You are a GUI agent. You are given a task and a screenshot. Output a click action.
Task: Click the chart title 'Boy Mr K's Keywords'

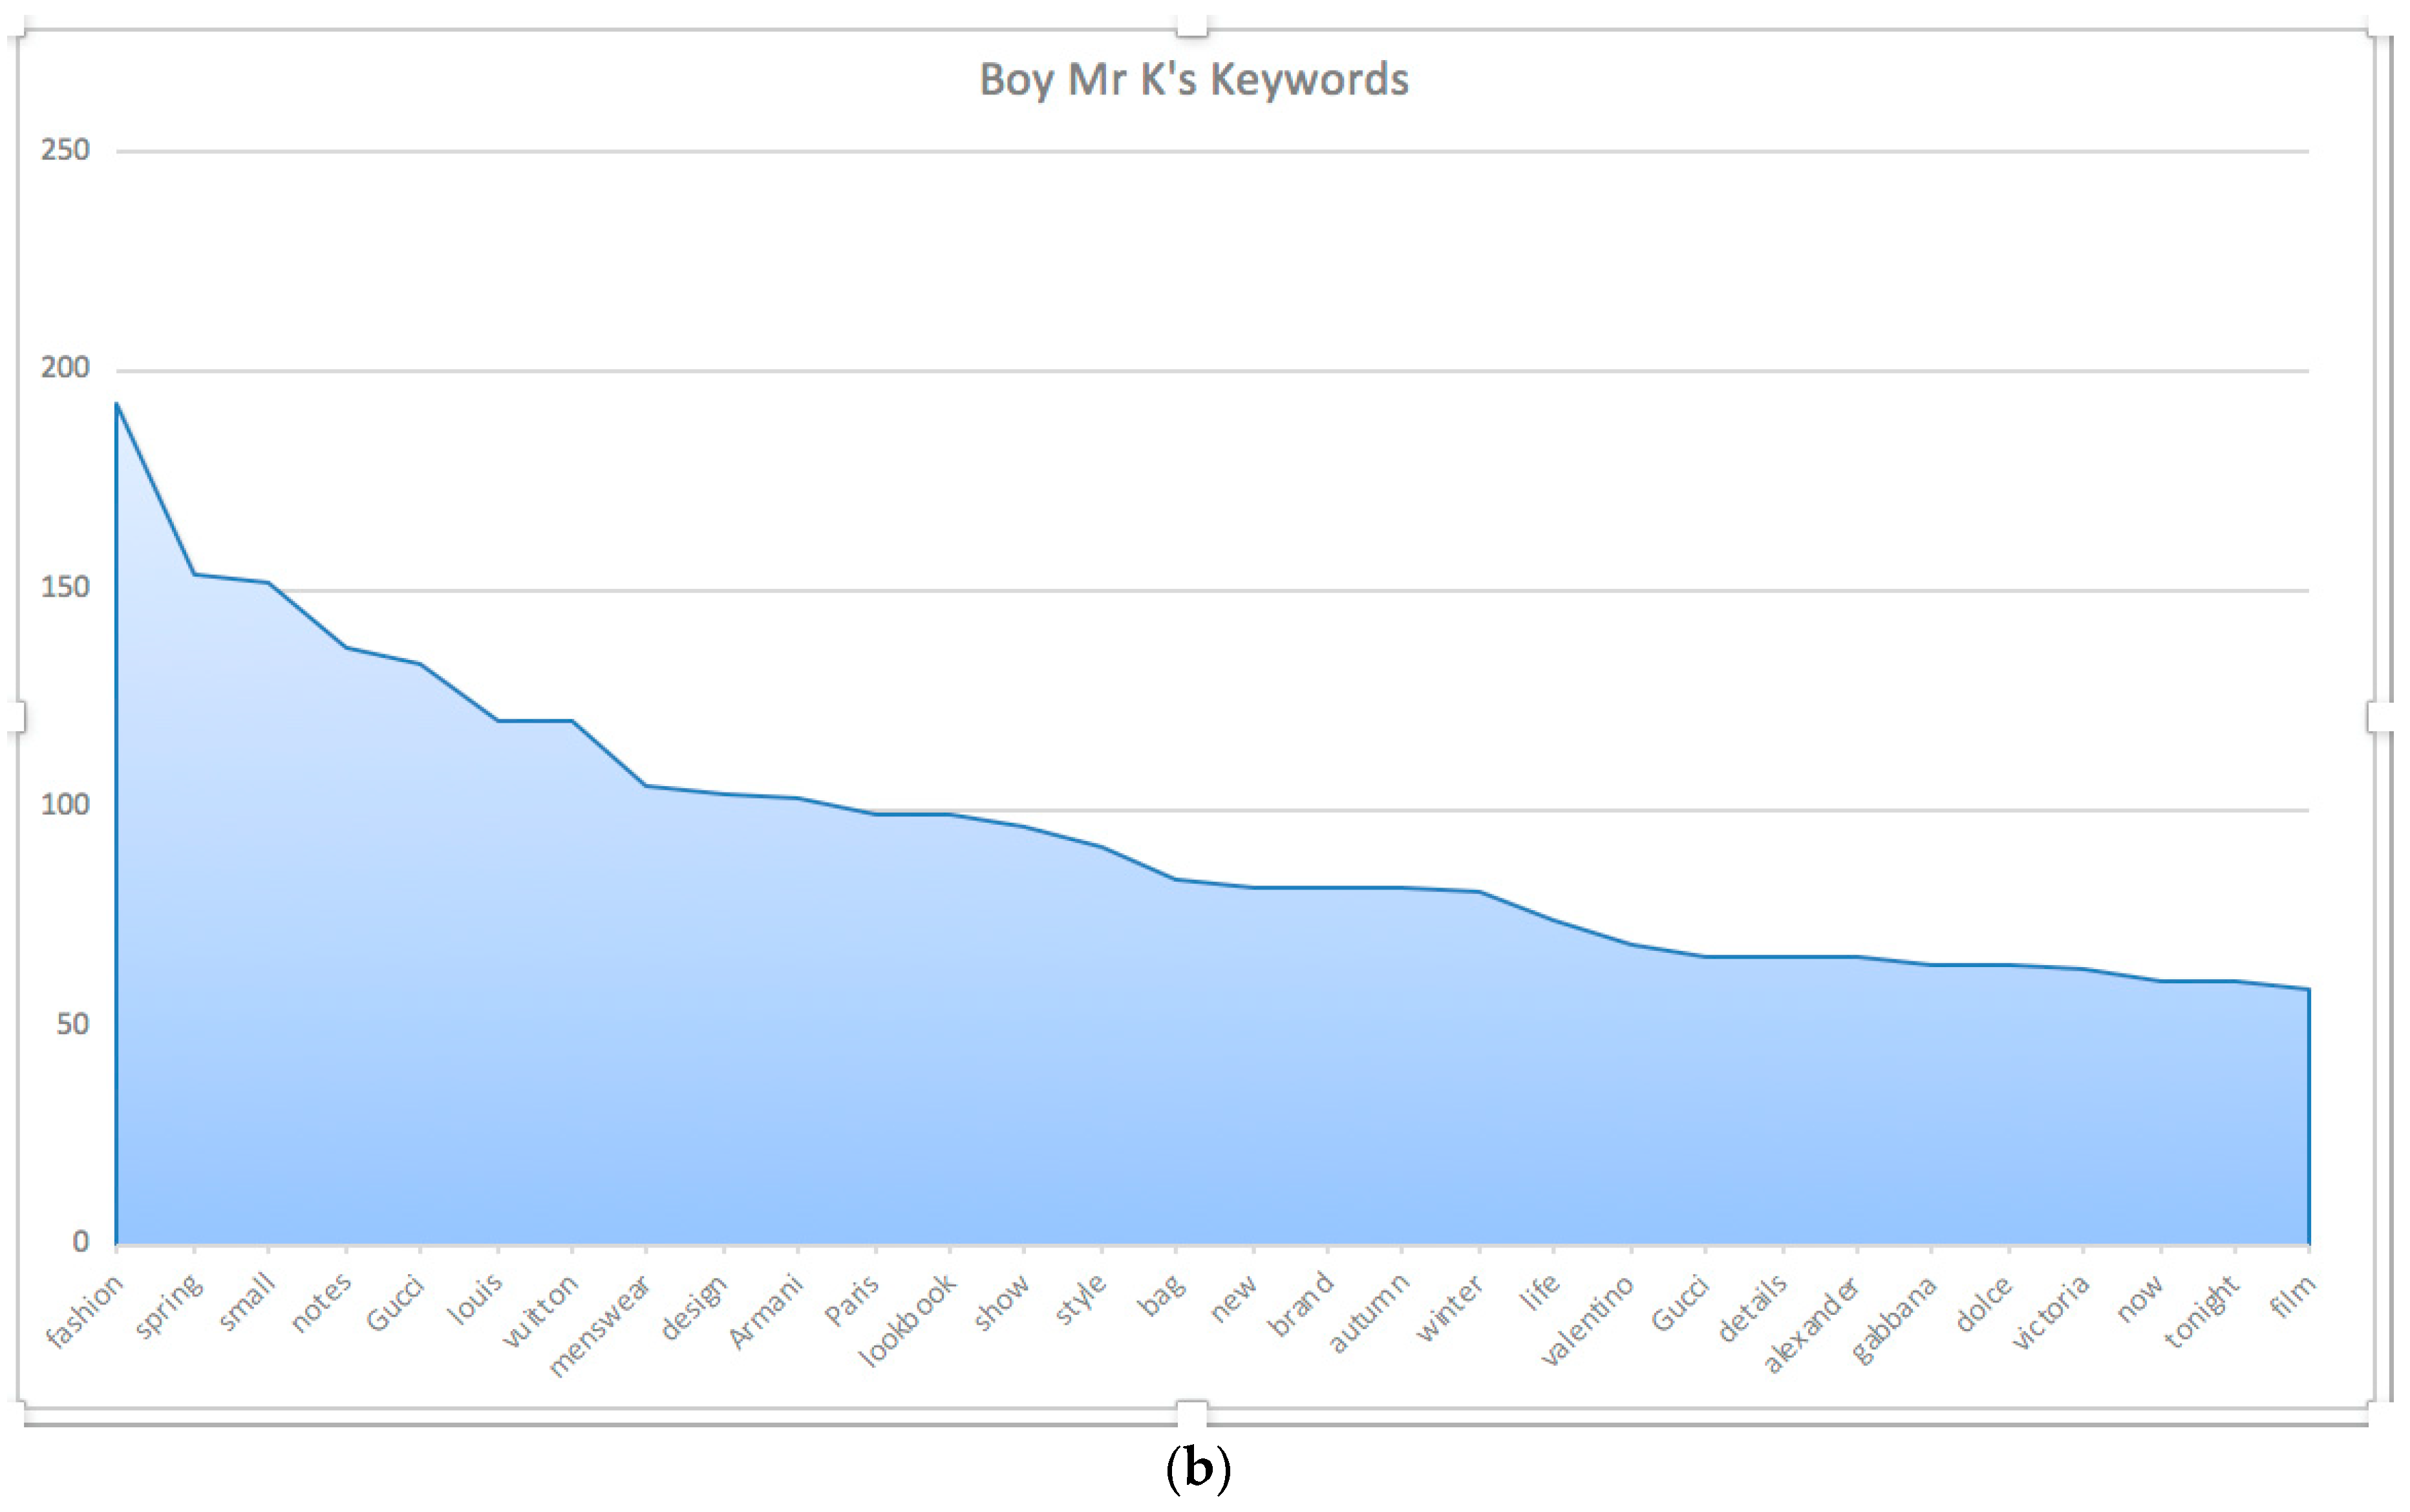[x=1193, y=80]
